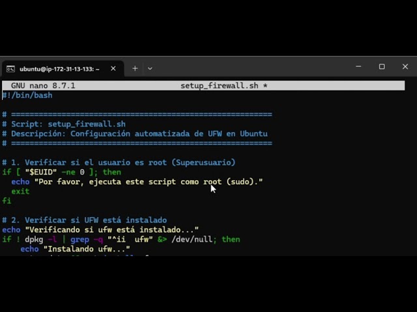This screenshot has height=312, width=417.
Task: Click the '# Script: setup_firewall.sh' comment line
Action: pos(64,124)
